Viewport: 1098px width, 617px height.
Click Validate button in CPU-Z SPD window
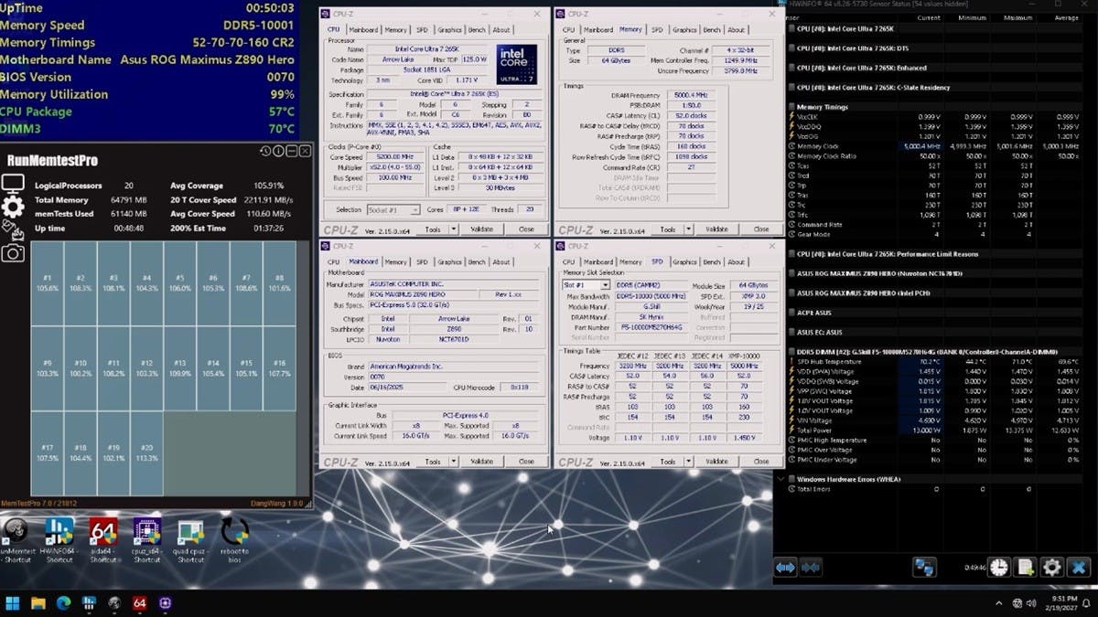tap(716, 462)
